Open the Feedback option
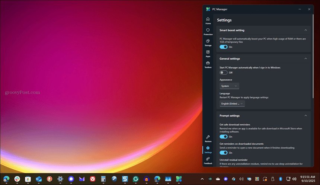 click(x=208, y=161)
